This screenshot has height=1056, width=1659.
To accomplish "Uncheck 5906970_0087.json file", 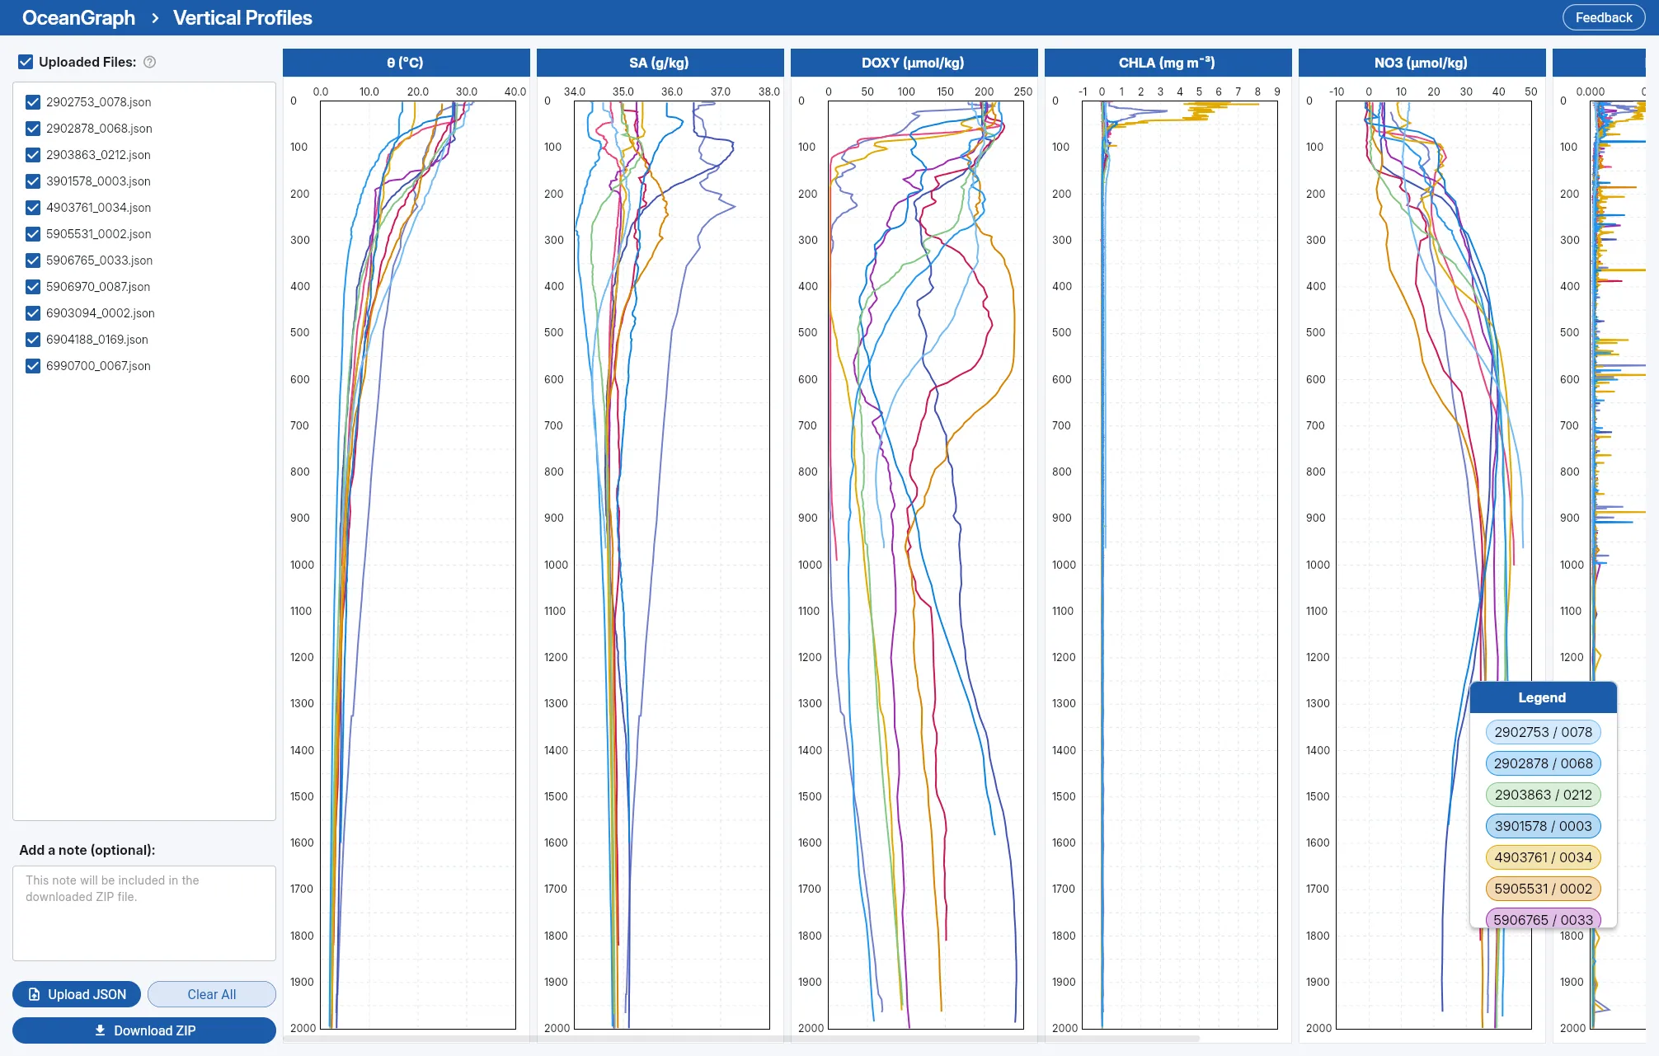I will [x=33, y=287].
